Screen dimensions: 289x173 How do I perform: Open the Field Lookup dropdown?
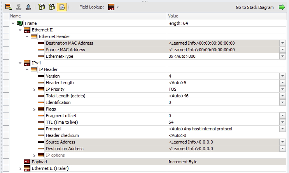tap(113, 7)
